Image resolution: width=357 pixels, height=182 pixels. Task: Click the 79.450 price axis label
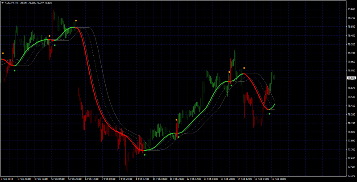point(351,36)
